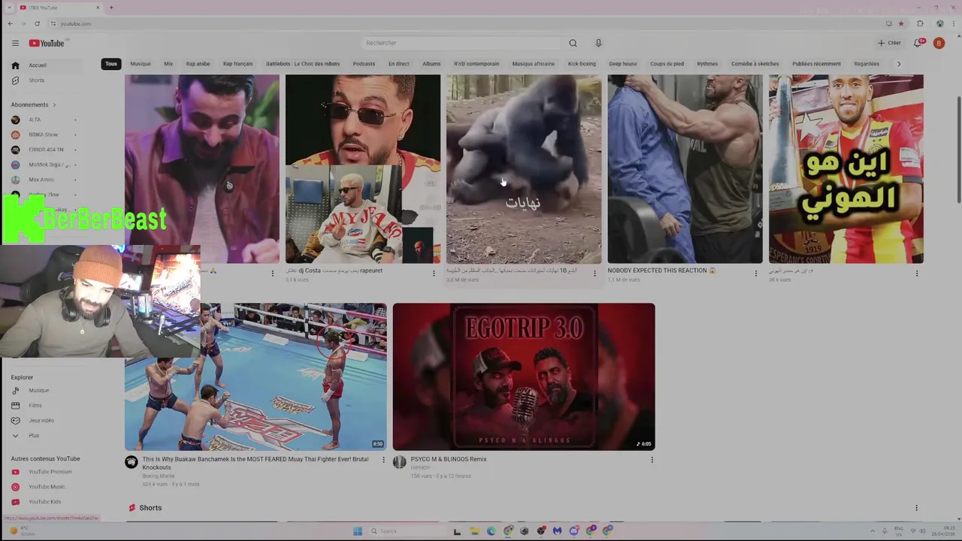Click the Créer button

point(889,43)
